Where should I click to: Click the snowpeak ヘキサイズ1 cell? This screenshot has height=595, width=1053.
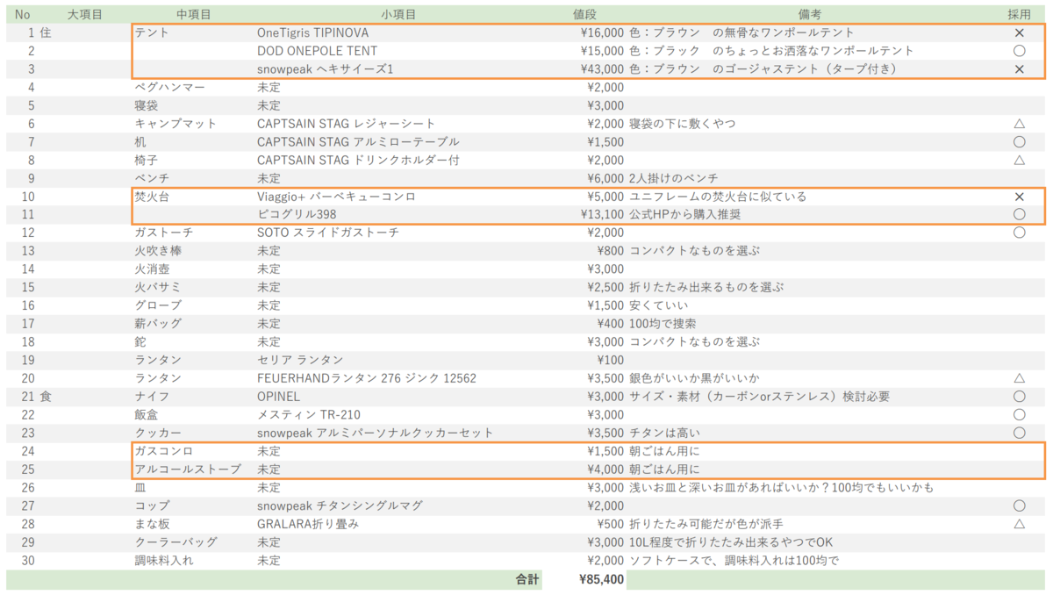[x=326, y=69]
